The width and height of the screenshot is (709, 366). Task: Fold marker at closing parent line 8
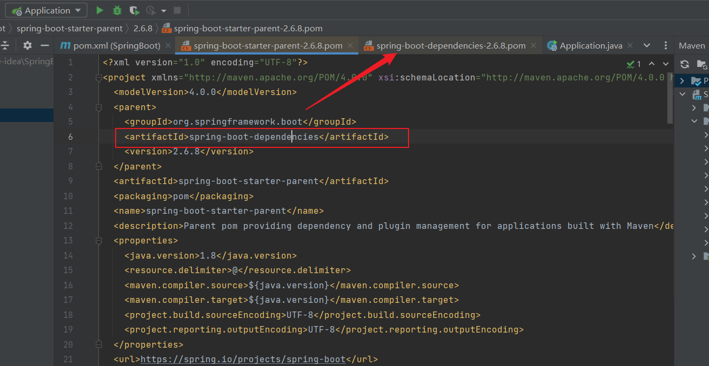[99, 166]
